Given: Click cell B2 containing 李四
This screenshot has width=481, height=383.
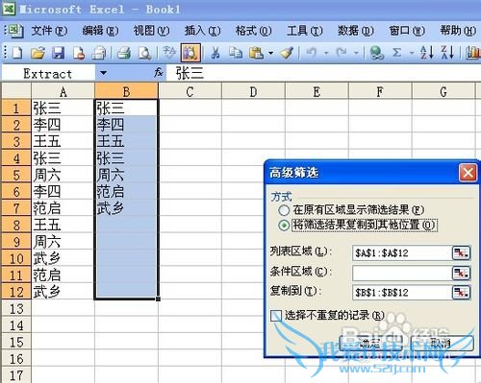Looking at the screenshot, I should 126,125.
